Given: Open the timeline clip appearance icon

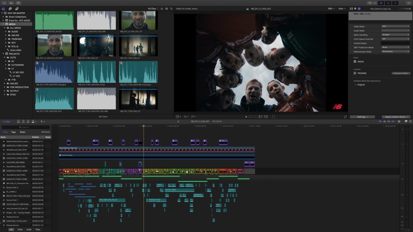Looking at the screenshot, I should 399,121.
